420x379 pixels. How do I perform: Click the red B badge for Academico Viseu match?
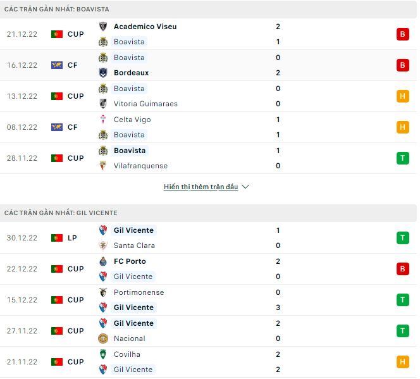click(402, 34)
